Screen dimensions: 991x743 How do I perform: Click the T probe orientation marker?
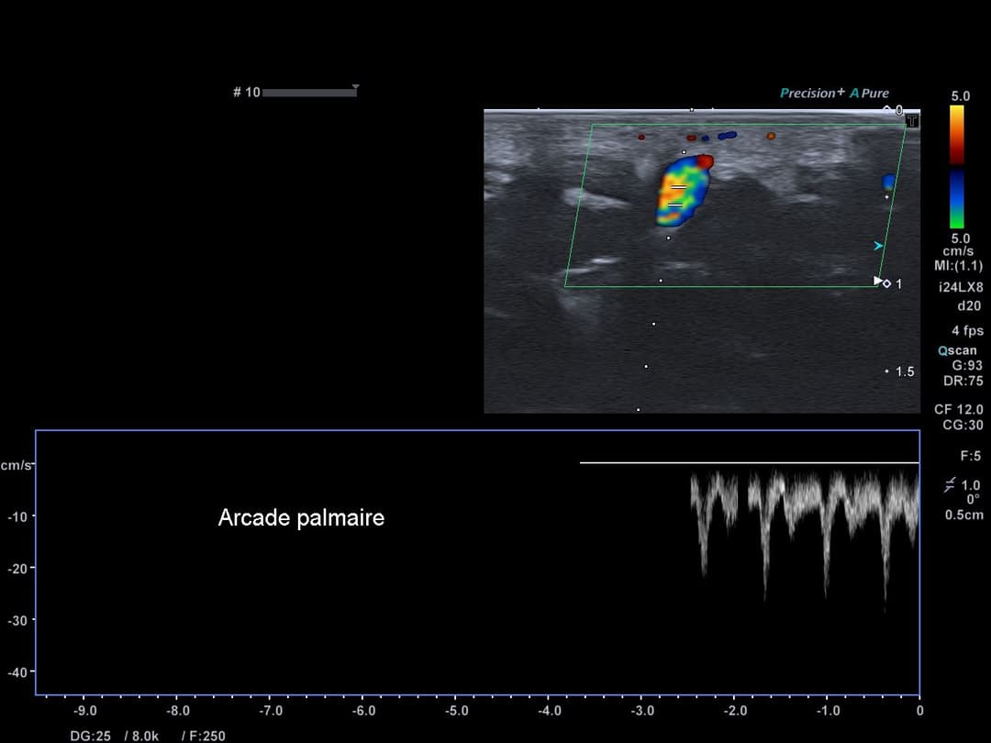pos(911,120)
